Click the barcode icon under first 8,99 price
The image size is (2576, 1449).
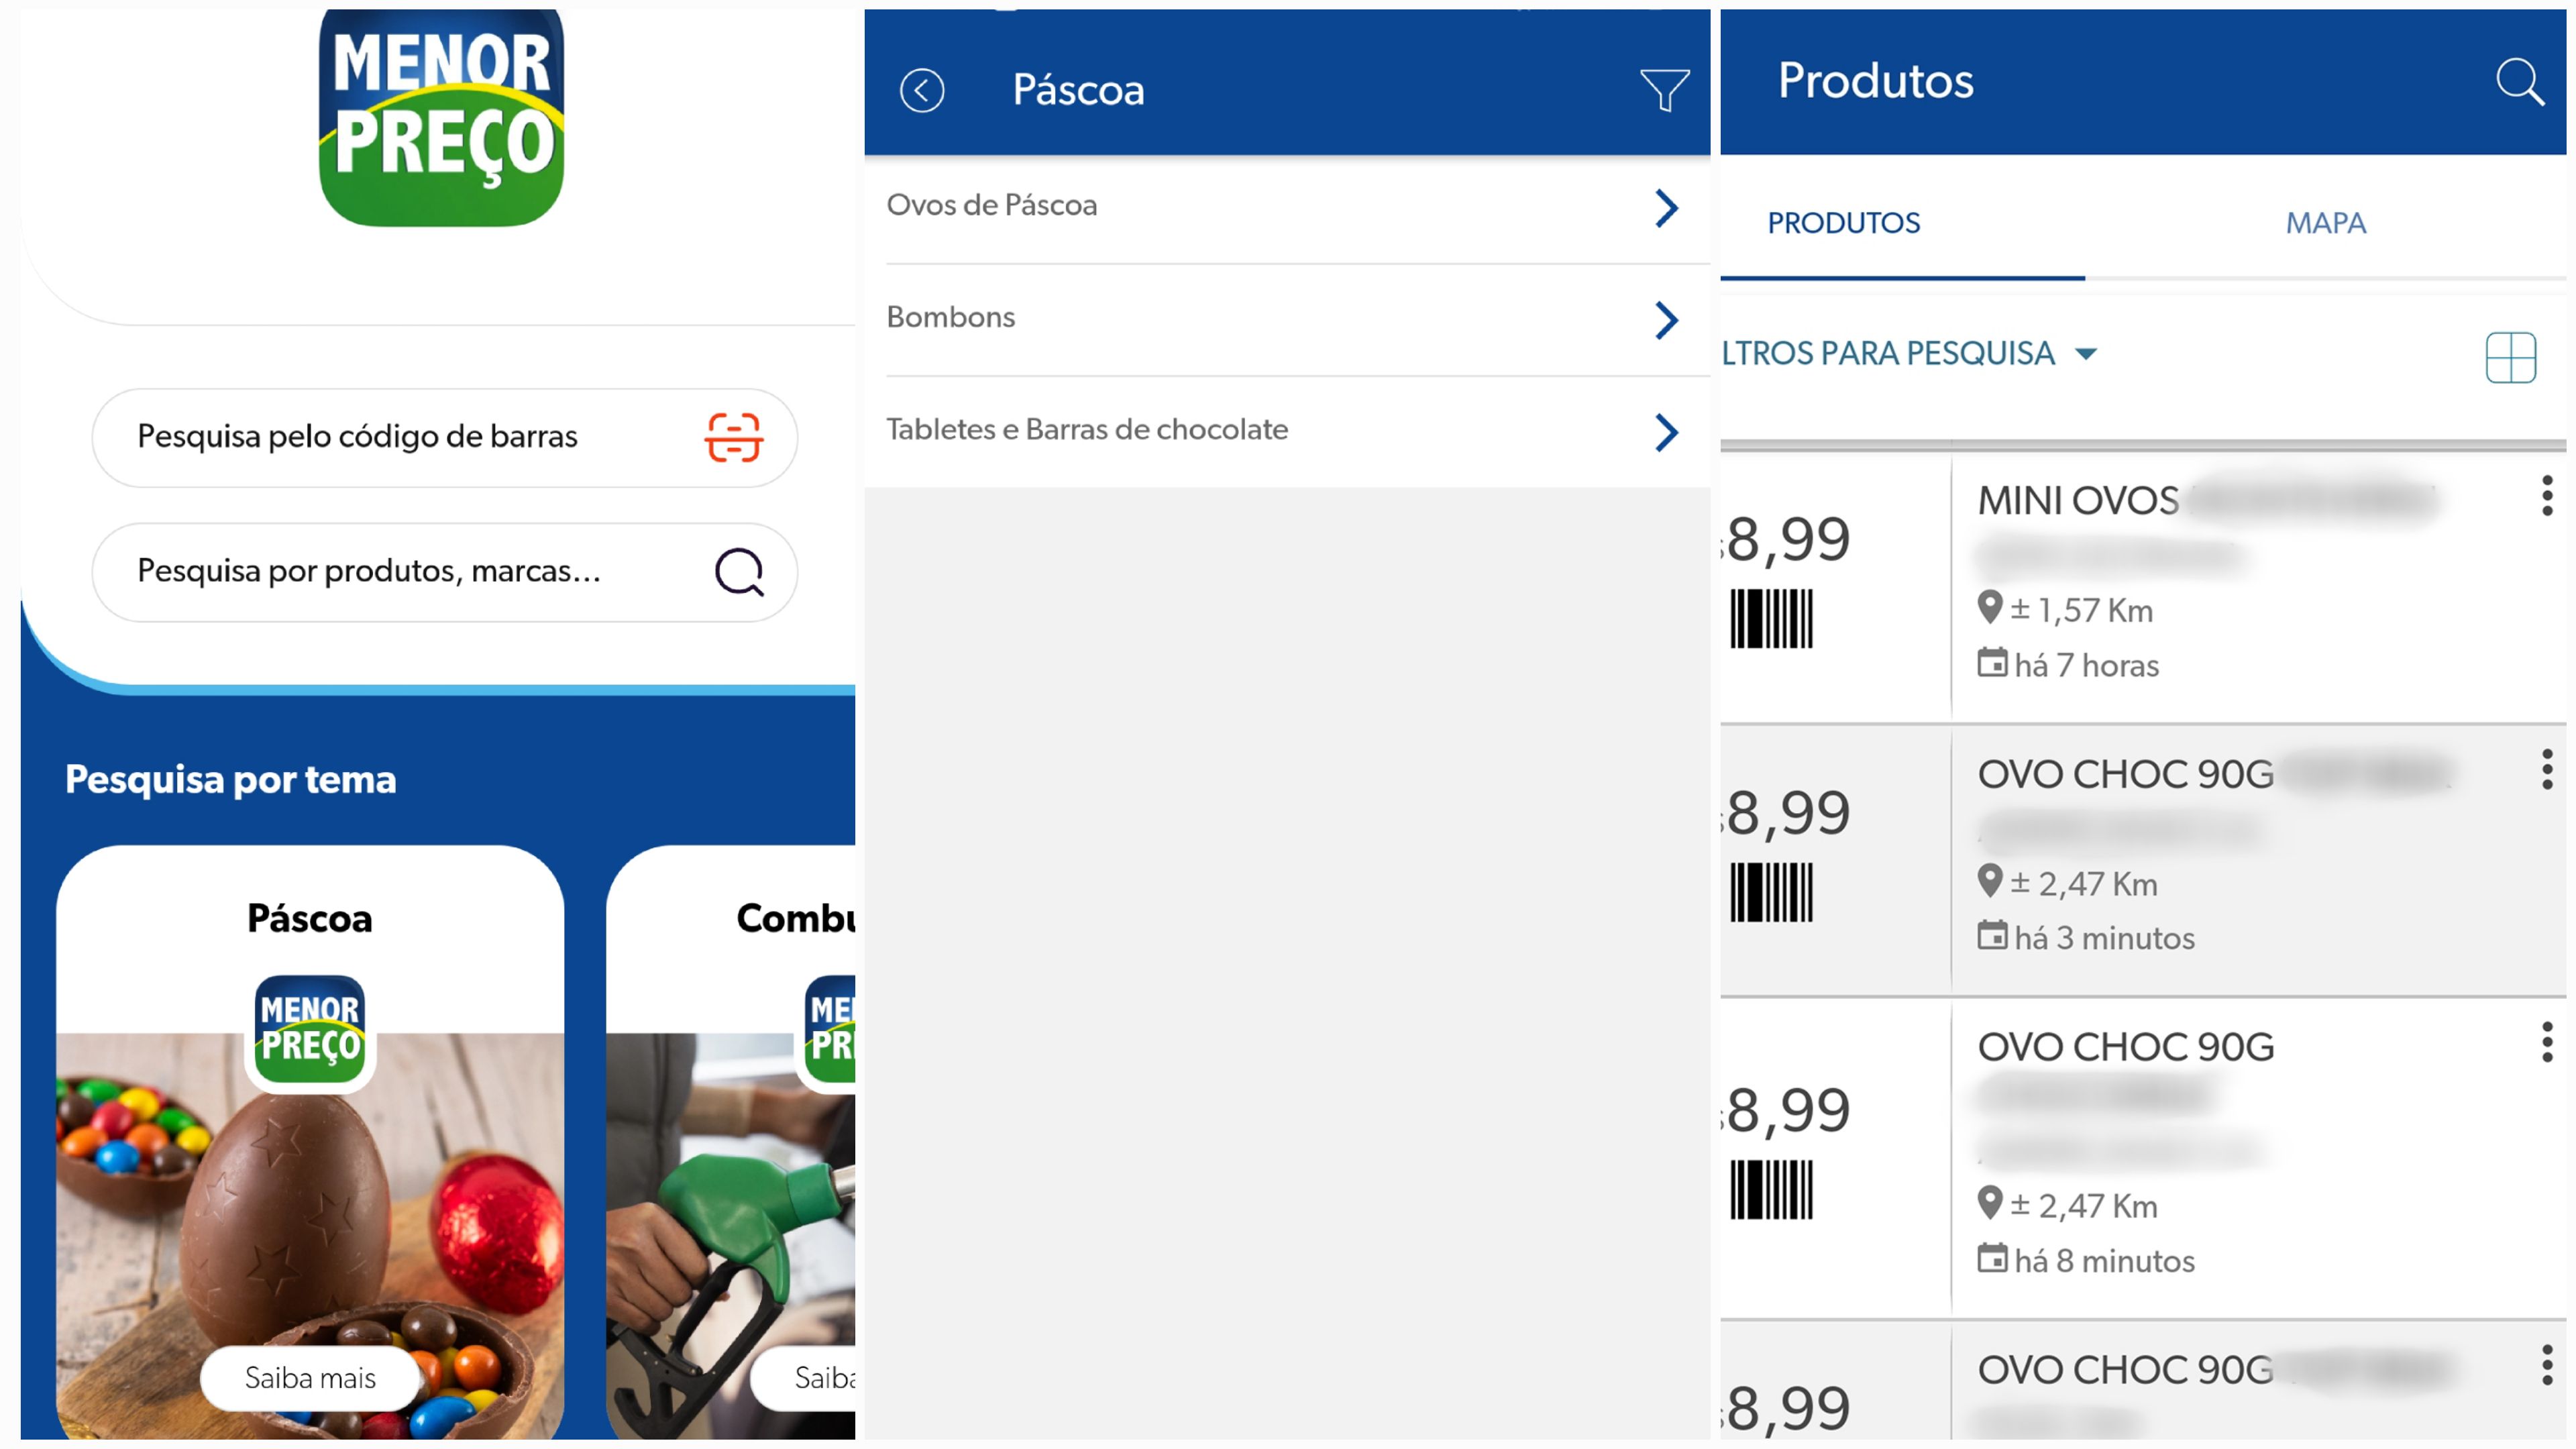(x=1771, y=619)
